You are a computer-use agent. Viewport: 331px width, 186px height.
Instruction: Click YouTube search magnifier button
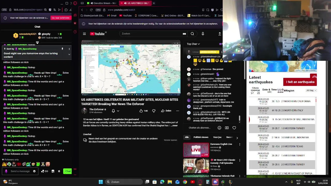(192, 34)
